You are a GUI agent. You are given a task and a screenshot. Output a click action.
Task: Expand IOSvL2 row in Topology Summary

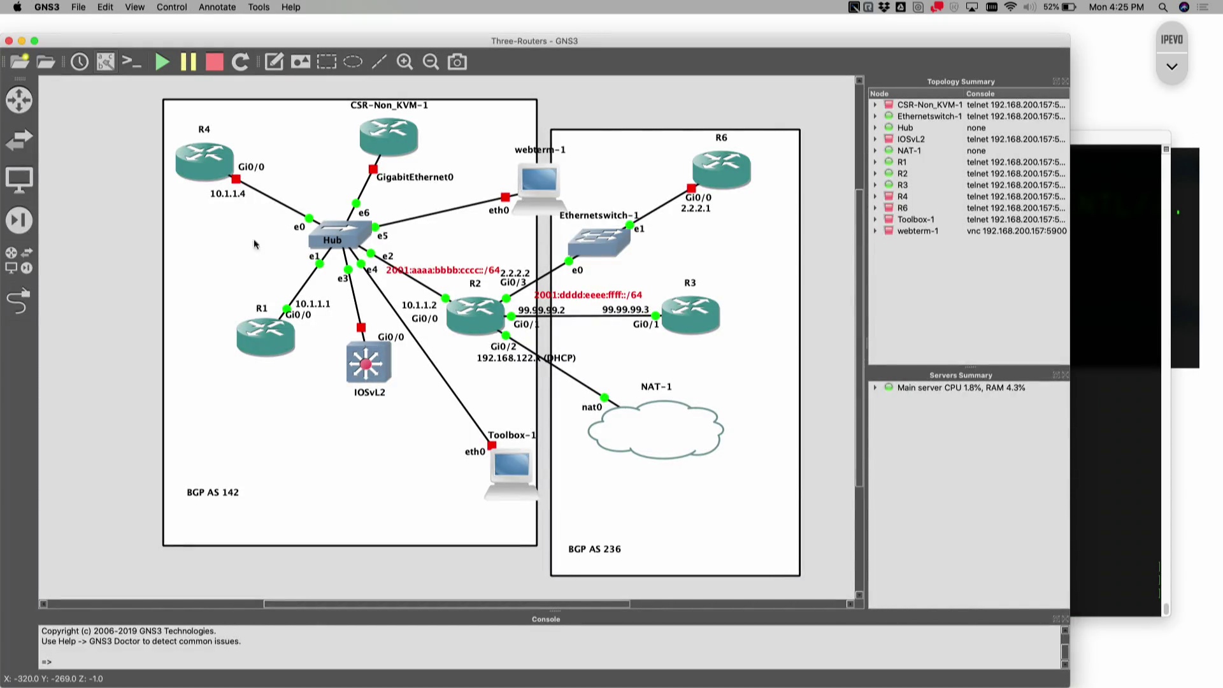click(875, 139)
